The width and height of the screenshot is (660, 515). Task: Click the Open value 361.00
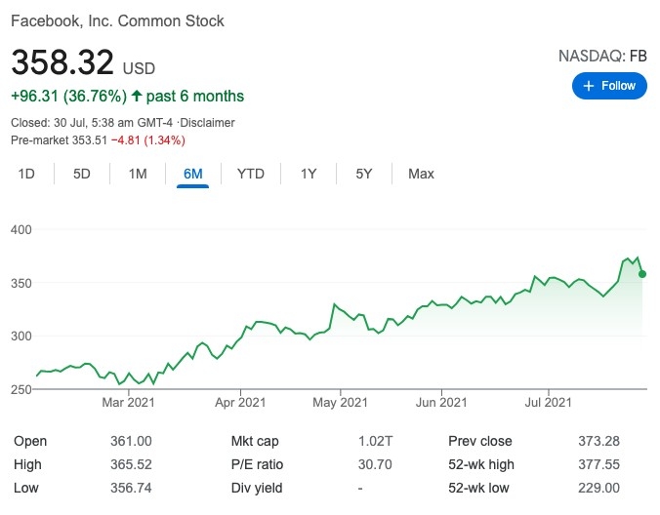point(131,441)
